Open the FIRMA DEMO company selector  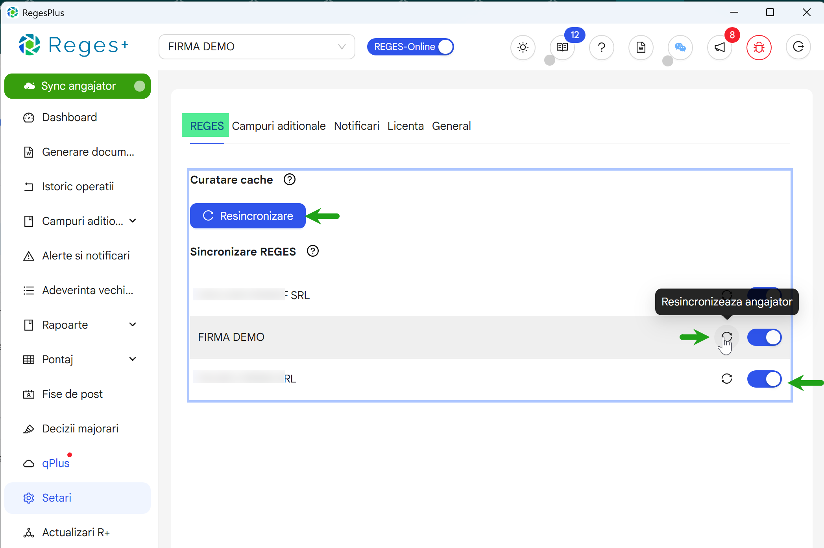click(256, 46)
